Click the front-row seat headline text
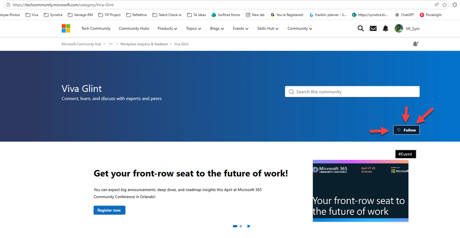460x238 pixels. point(191,173)
